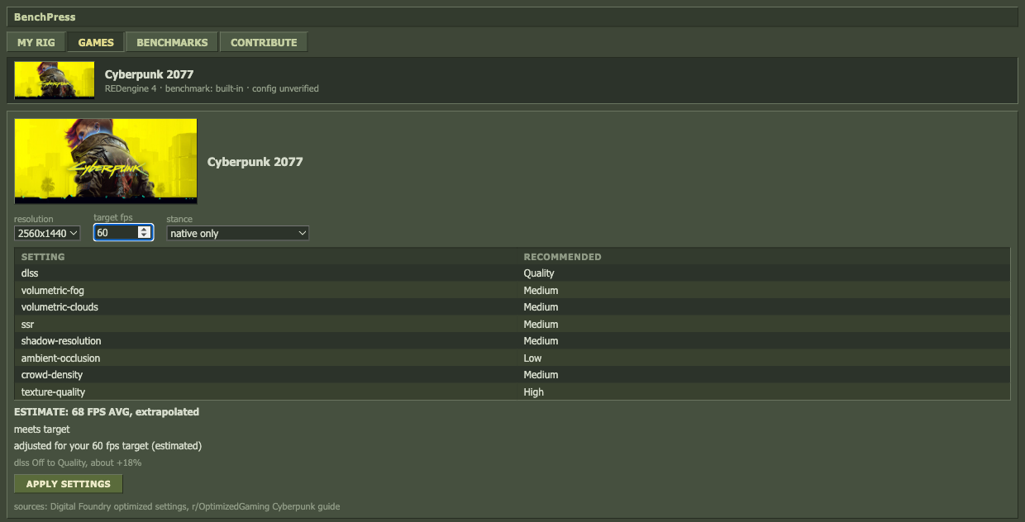This screenshot has width=1025, height=522.
Task: Click the large Cyberpunk 2077 cover image
Action: [x=106, y=161]
